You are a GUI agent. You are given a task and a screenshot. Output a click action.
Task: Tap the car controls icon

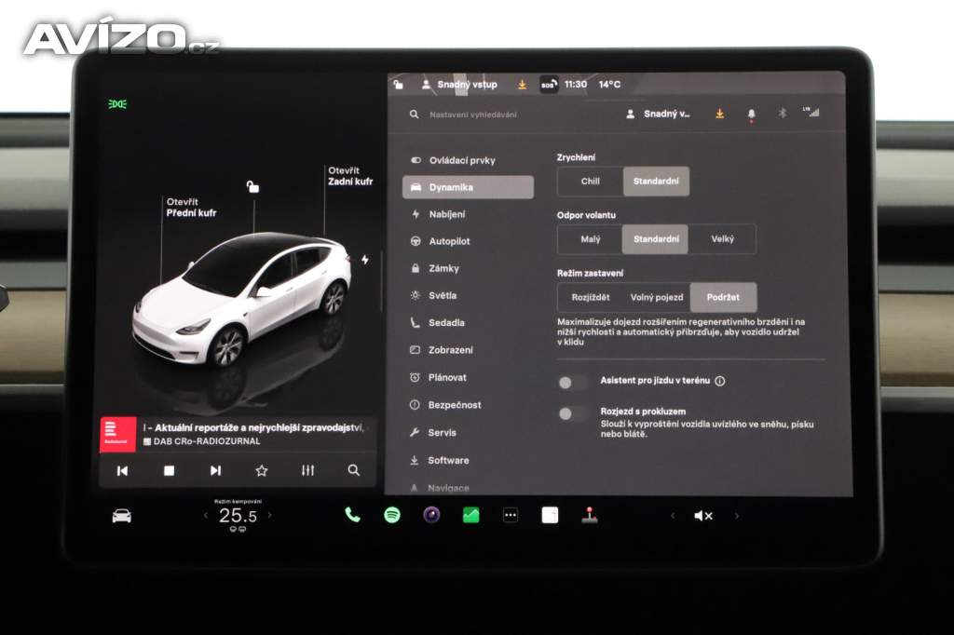122,516
